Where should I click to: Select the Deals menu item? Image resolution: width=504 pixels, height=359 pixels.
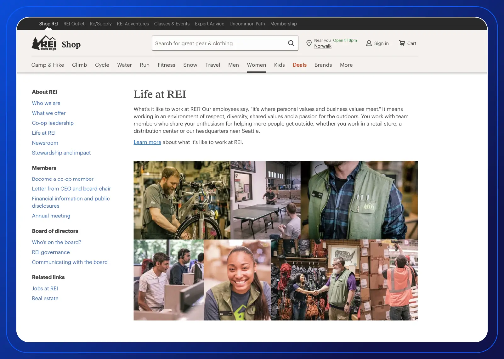(299, 65)
